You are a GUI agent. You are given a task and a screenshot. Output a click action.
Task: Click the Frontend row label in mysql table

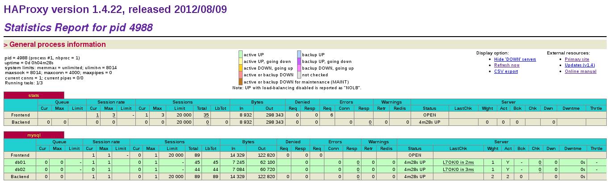(x=21, y=155)
